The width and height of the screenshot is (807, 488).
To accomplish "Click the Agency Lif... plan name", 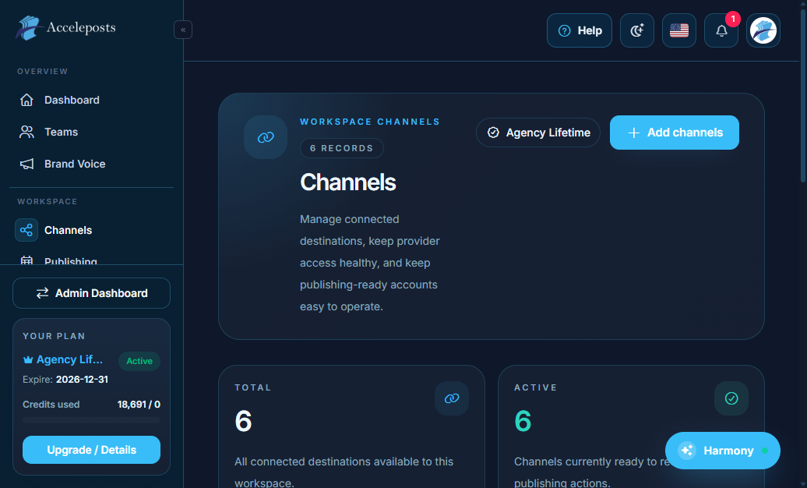I will [69, 359].
